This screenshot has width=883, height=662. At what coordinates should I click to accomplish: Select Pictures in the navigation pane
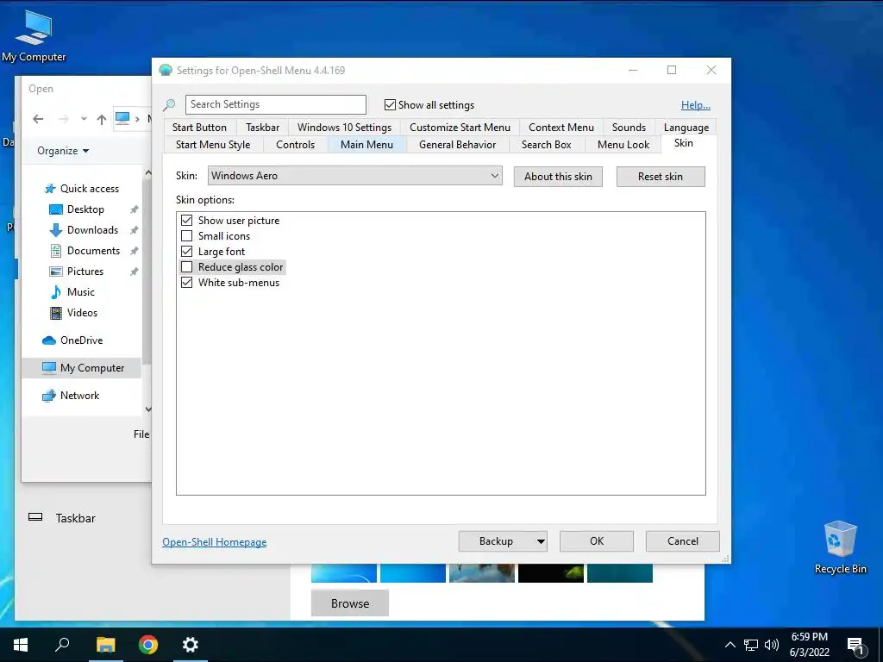click(77, 272)
